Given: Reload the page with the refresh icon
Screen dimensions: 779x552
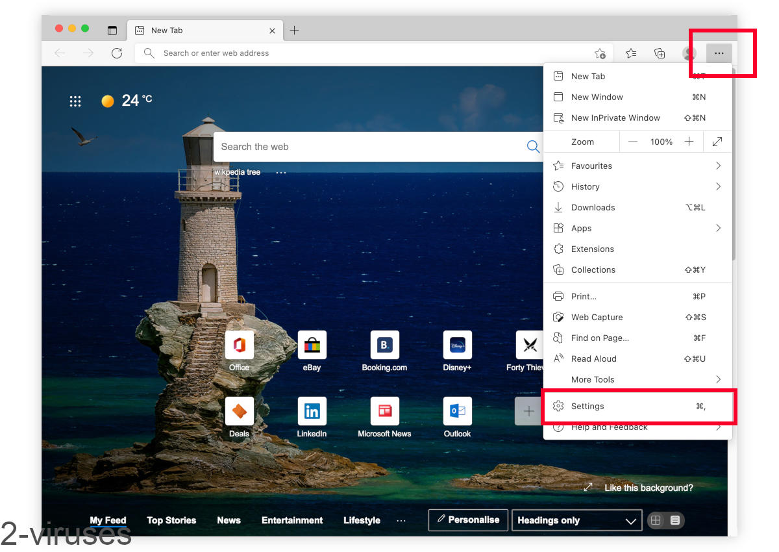Looking at the screenshot, I should tap(117, 53).
